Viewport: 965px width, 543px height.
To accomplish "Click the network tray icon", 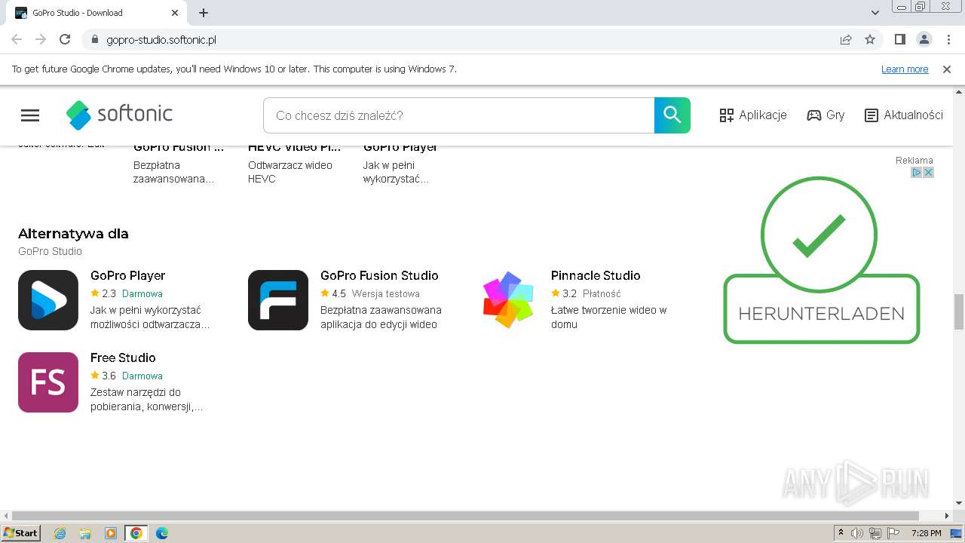I will [x=875, y=533].
